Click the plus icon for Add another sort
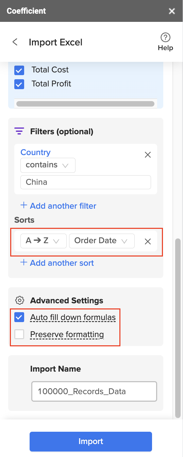 coord(24,262)
